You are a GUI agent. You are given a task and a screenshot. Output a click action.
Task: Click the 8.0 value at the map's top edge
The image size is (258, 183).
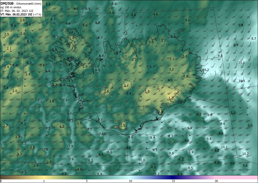coord(114,4)
